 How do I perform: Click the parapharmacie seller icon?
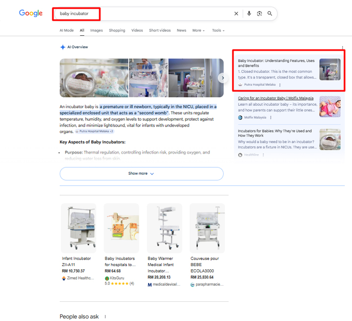(x=192, y=285)
